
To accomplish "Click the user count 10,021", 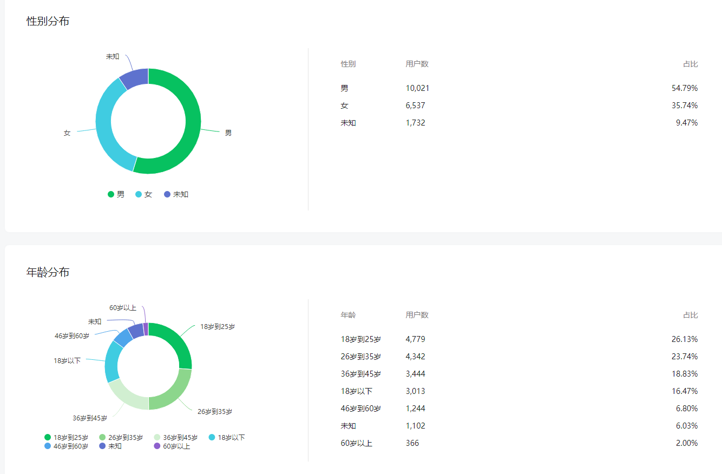I will coord(417,88).
